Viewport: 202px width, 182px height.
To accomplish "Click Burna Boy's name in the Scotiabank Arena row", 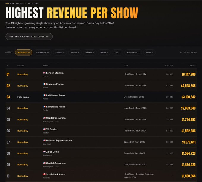I will 23,176.
